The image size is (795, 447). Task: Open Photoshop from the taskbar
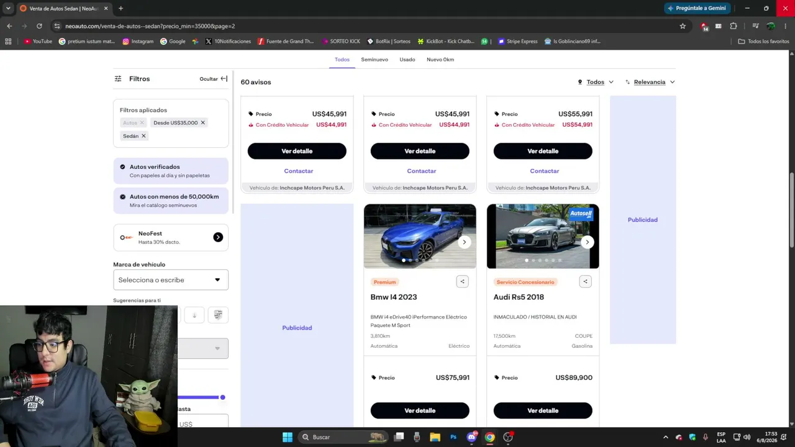click(453, 437)
